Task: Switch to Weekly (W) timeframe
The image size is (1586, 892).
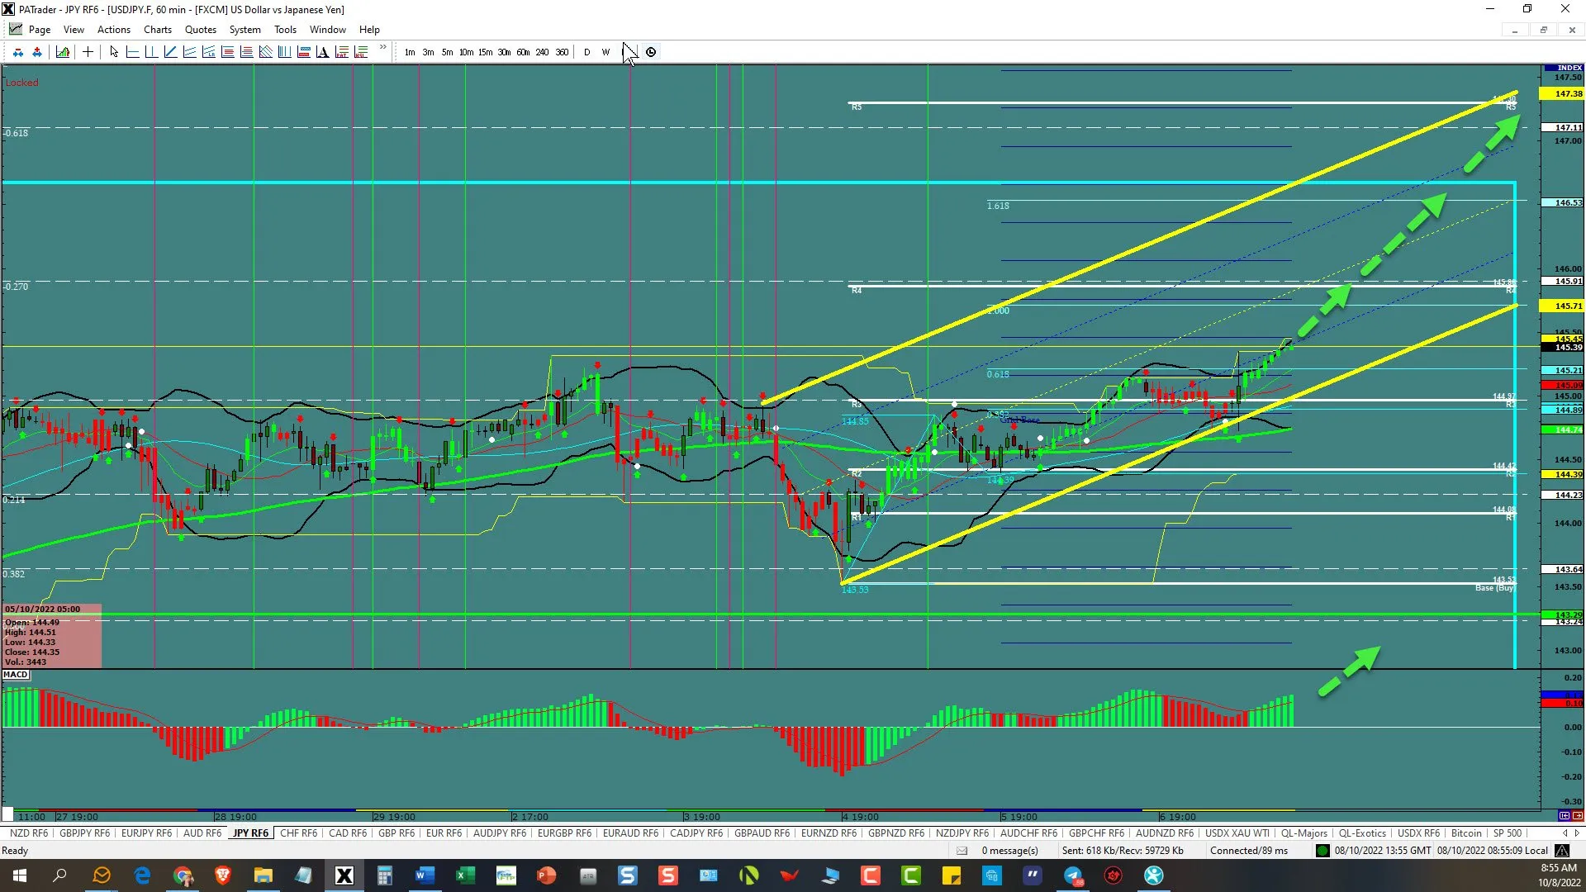Action: 606,52
